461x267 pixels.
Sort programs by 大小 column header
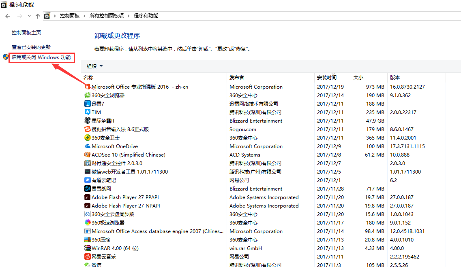pyautogui.click(x=358, y=77)
